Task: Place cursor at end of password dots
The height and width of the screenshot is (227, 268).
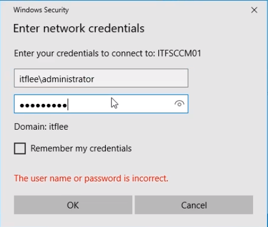Action: [x=68, y=105]
